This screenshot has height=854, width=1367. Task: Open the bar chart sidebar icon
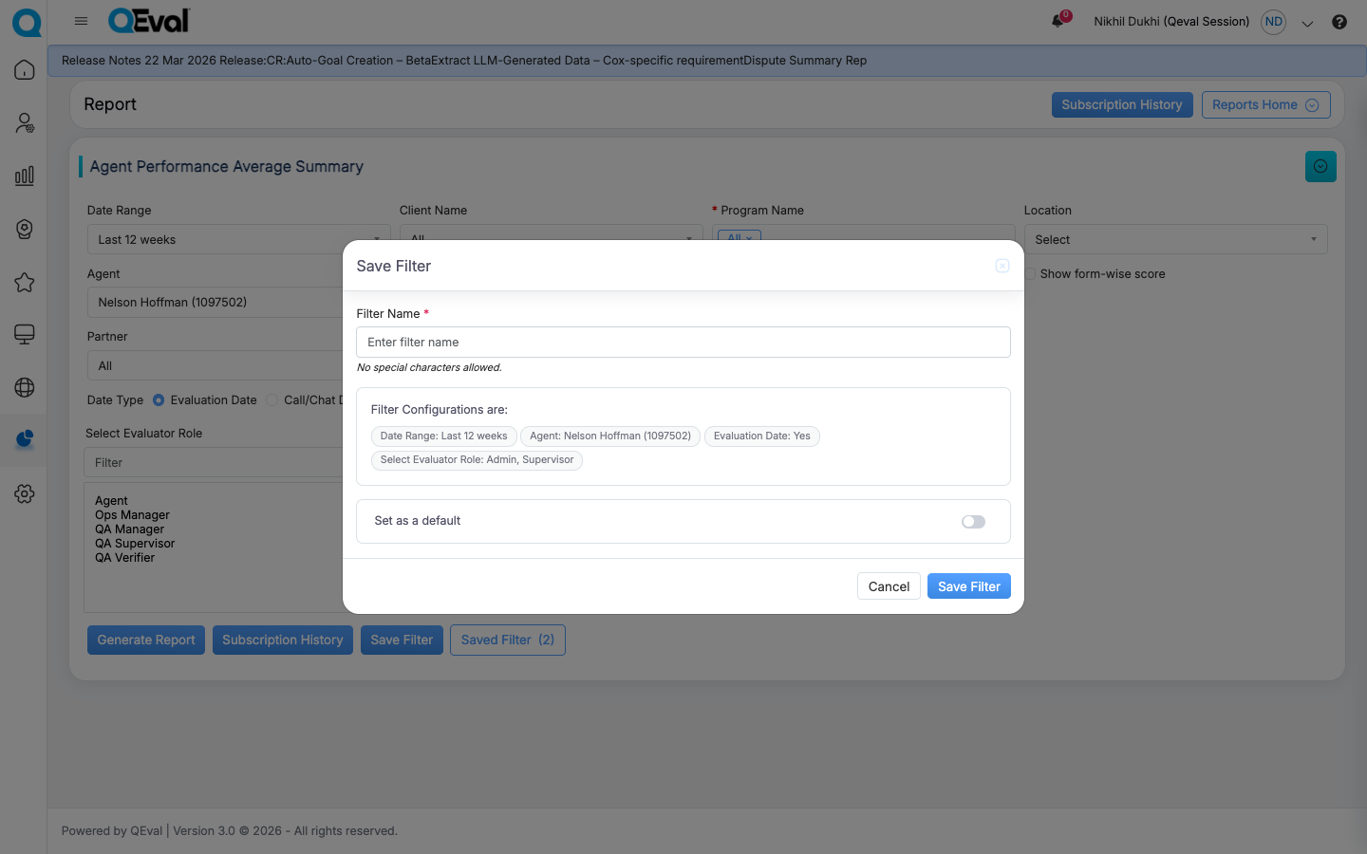tap(25, 176)
